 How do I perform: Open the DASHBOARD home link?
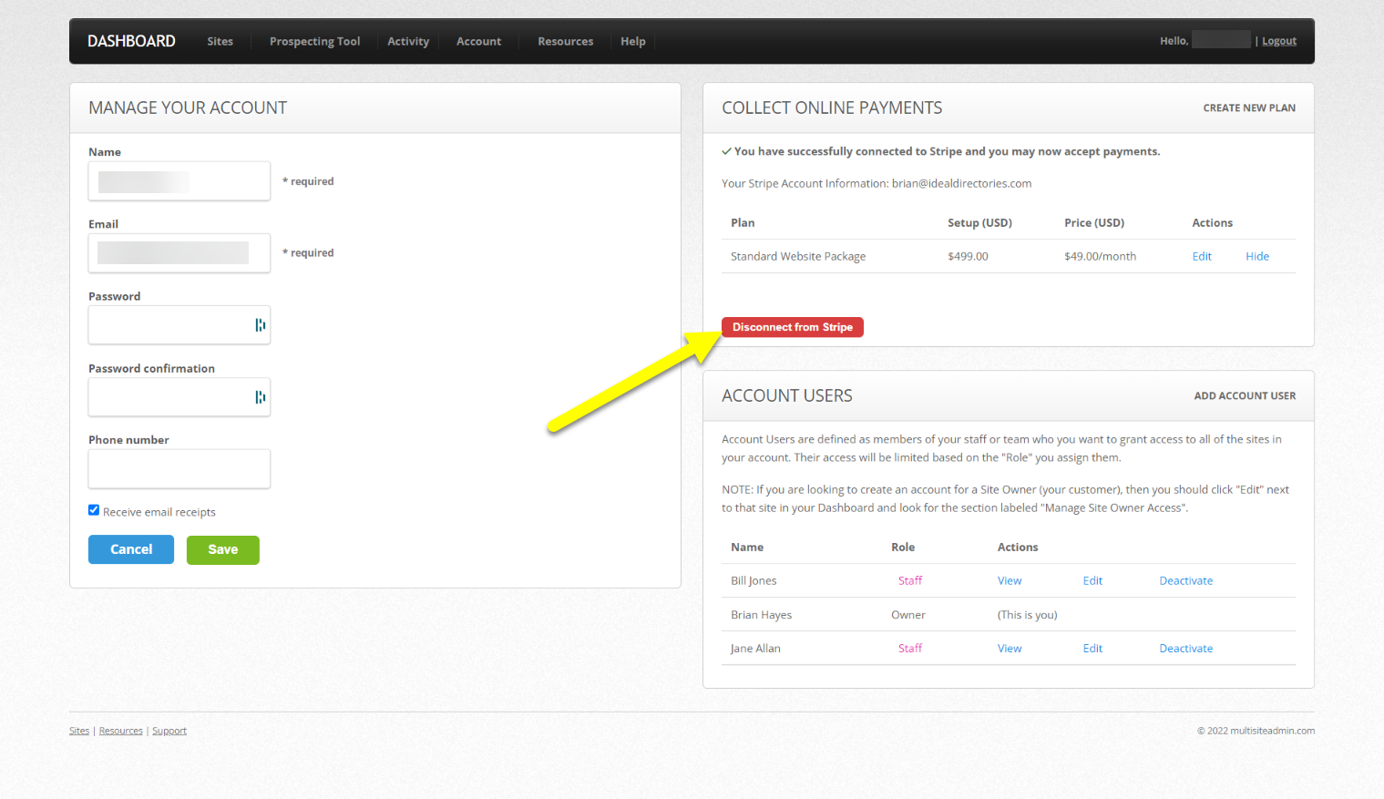(131, 41)
